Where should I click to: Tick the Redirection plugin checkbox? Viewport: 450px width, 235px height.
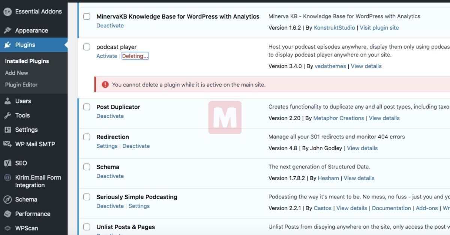(x=87, y=137)
